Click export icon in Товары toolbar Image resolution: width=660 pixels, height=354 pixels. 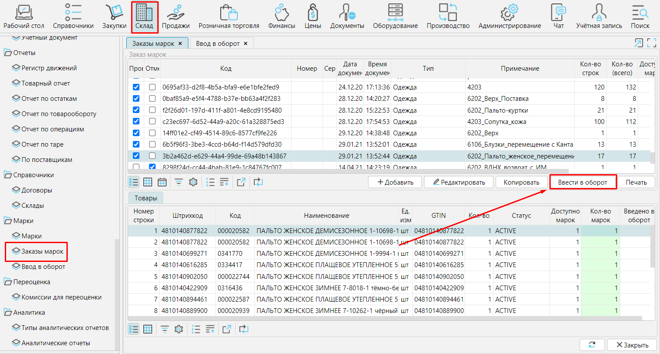click(227, 329)
